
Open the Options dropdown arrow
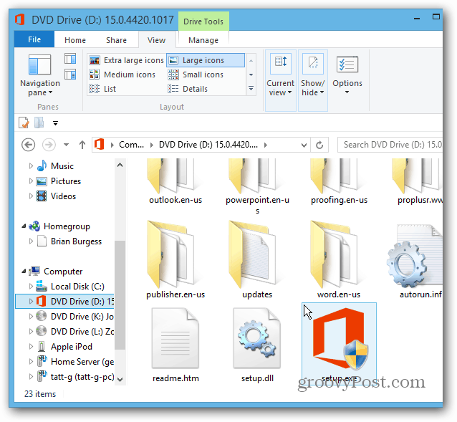pyautogui.click(x=347, y=92)
